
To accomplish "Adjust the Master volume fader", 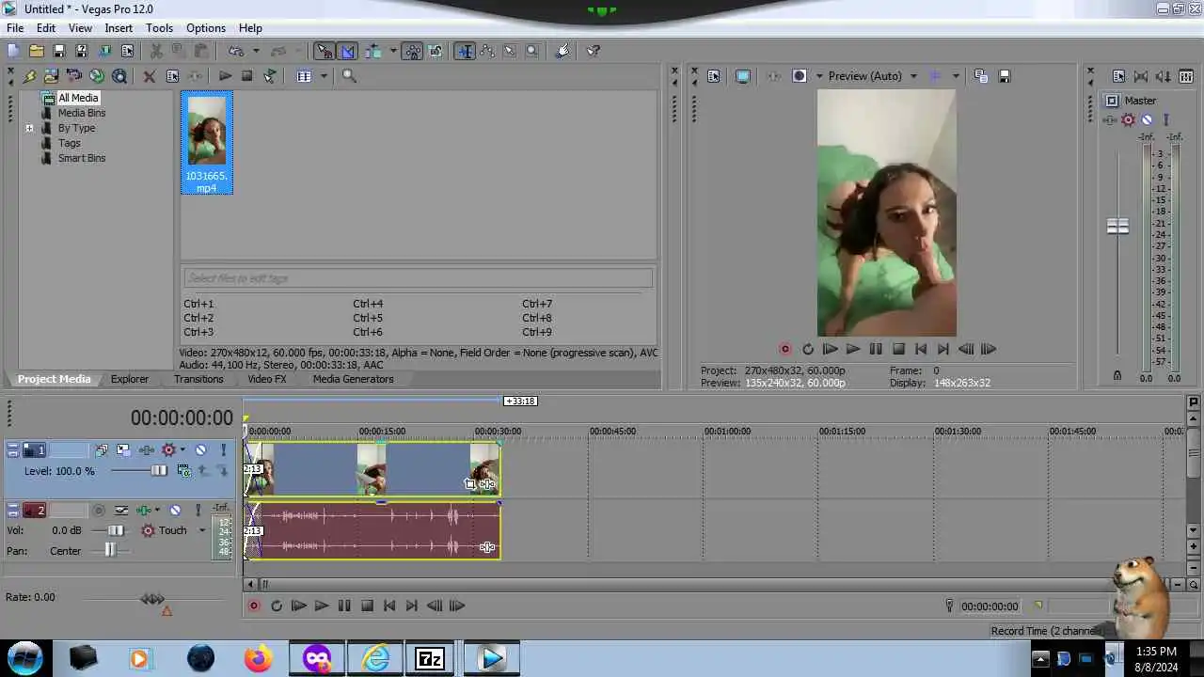I will (x=1117, y=226).
